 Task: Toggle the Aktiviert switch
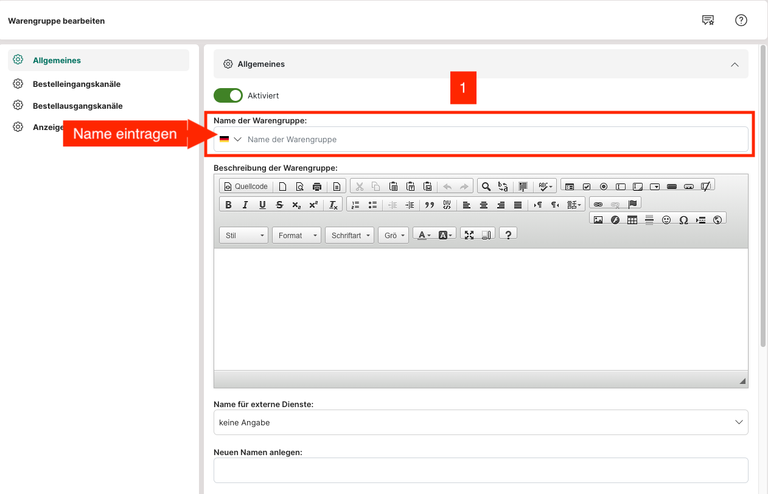point(228,95)
